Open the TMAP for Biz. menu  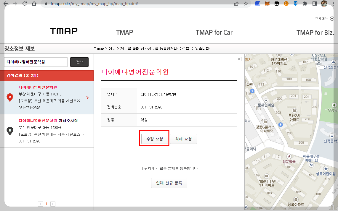click(315, 33)
